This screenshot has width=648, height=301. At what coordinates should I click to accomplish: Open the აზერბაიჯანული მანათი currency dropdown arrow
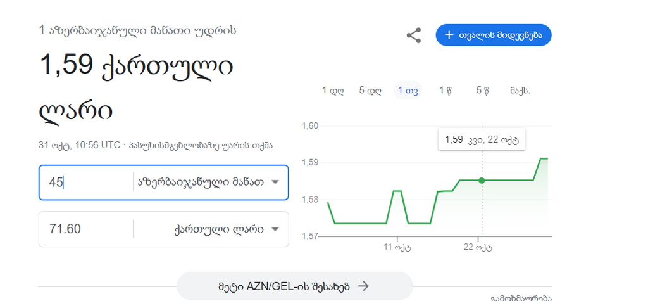click(x=275, y=182)
